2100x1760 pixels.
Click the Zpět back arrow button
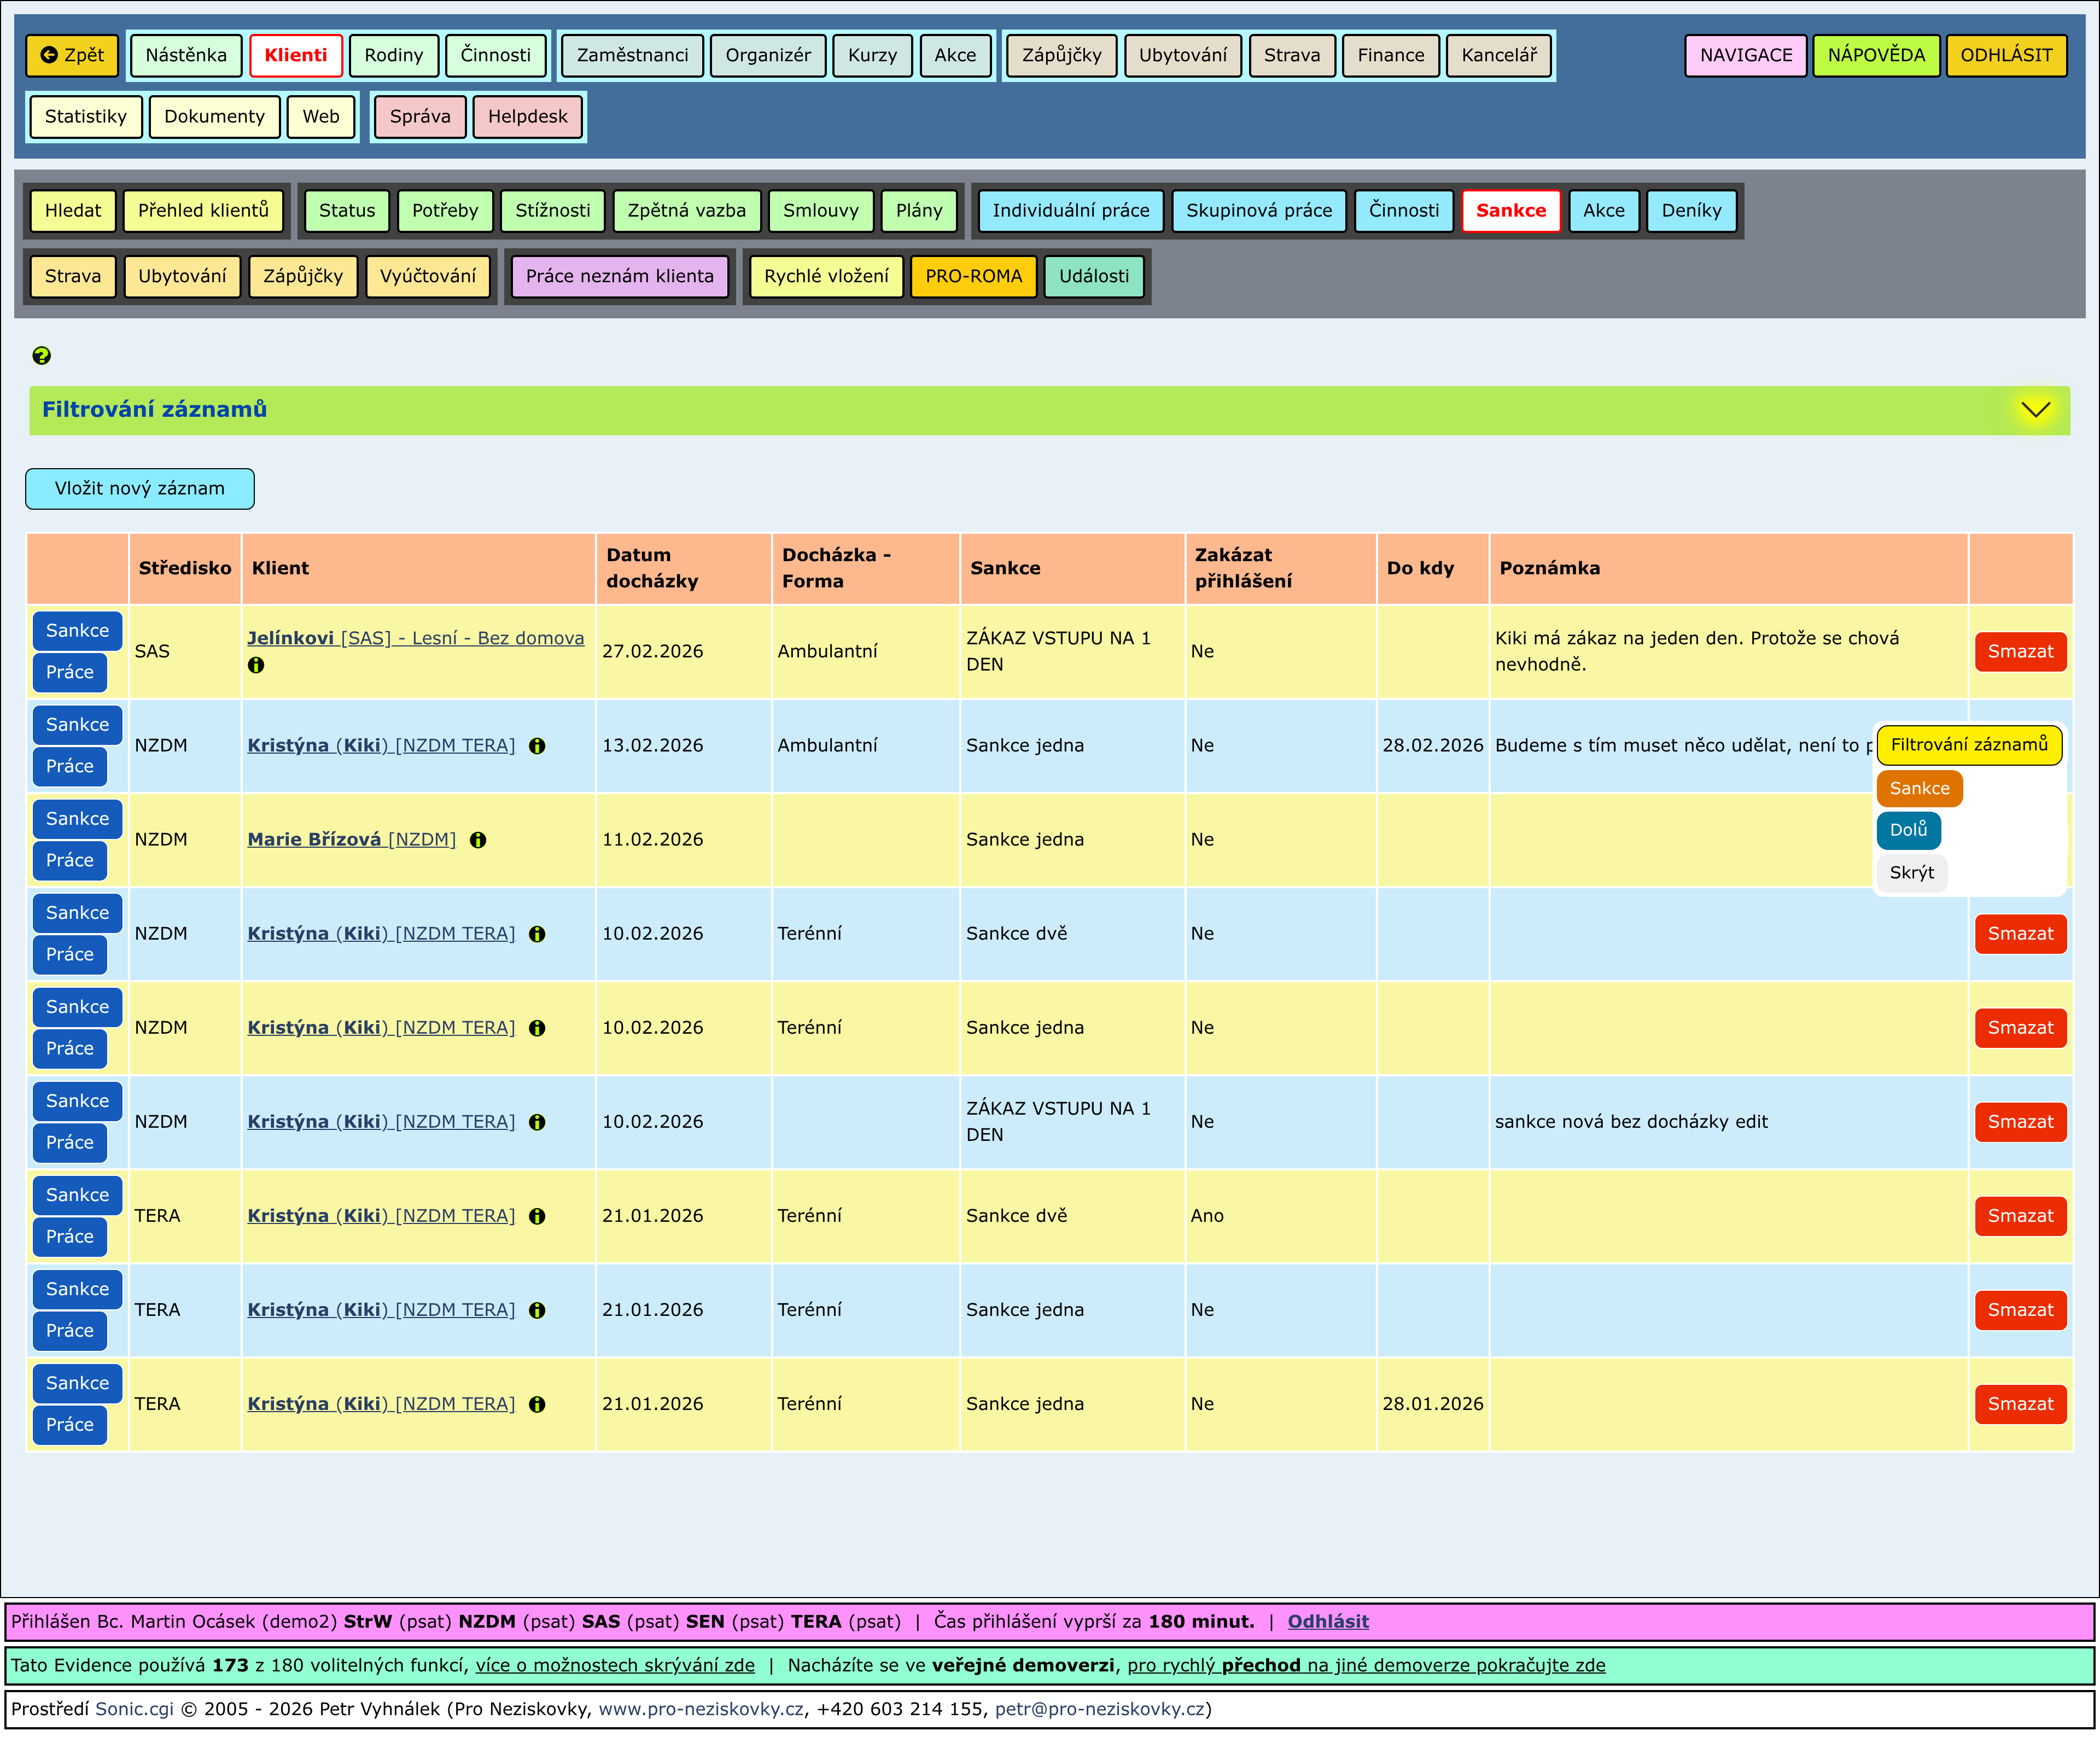pos(72,55)
